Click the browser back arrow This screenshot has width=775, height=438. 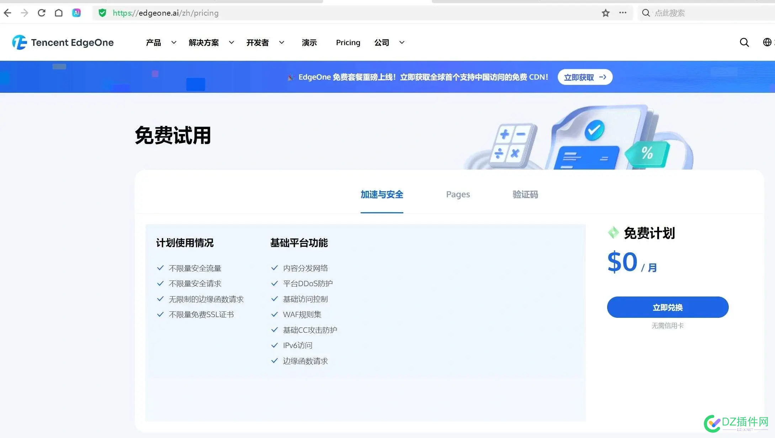click(x=7, y=13)
